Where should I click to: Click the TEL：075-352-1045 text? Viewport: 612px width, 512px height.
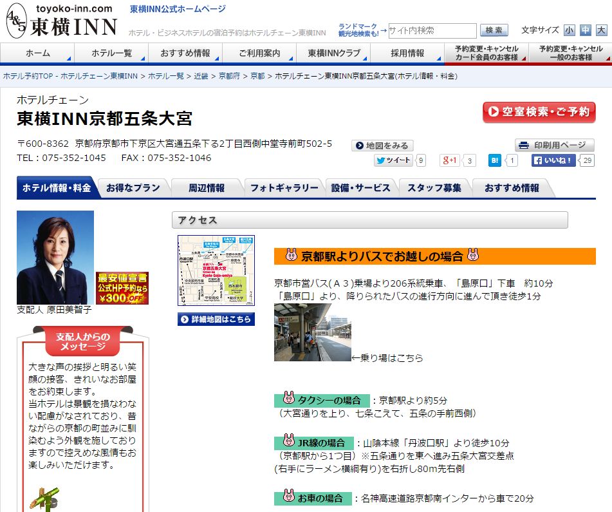[61, 158]
